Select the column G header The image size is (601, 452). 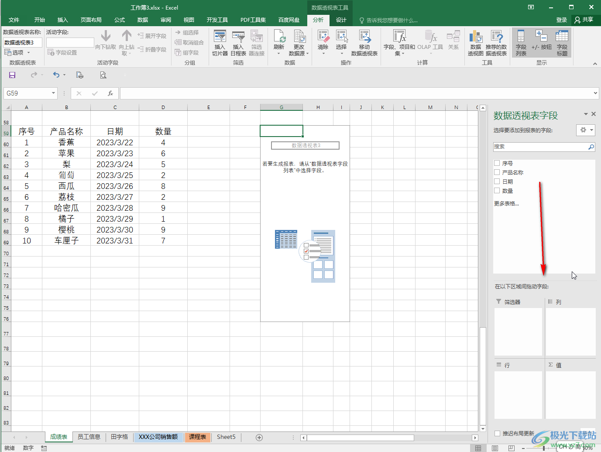(282, 107)
